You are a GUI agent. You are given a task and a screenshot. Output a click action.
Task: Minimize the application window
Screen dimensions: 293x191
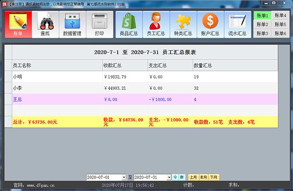tap(267, 3)
